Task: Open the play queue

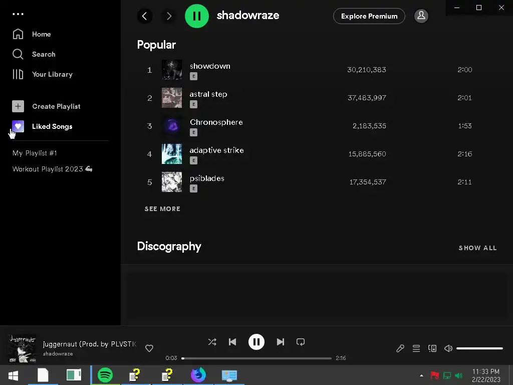Action: pos(416,348)
